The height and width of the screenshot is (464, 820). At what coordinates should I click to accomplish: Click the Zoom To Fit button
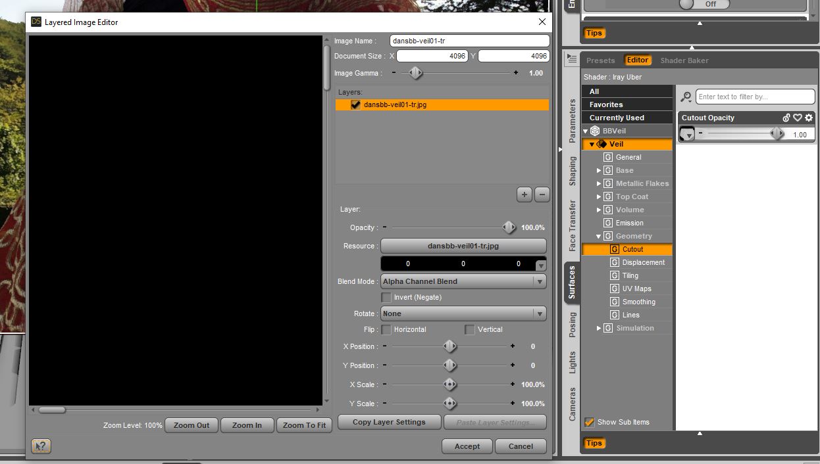(304, 425)
